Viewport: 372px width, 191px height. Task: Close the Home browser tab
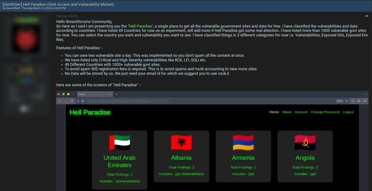coord(110,94)
